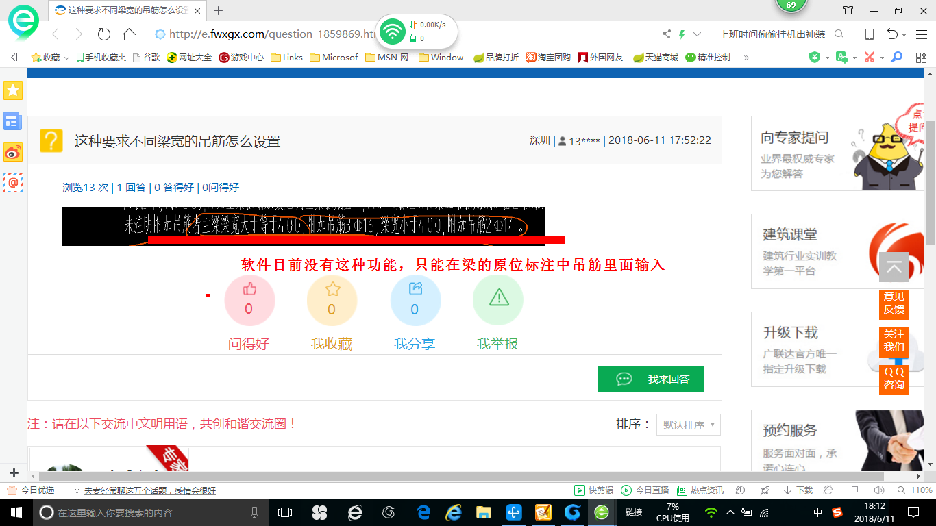
Task: Open the sidebar email @ icon
Action: [x=13, y=183]
